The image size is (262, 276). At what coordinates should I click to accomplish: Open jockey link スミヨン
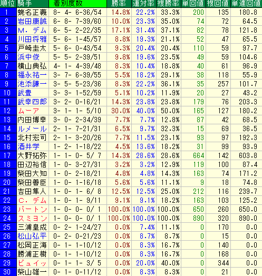pyautogui.click(x=32, y=218)
